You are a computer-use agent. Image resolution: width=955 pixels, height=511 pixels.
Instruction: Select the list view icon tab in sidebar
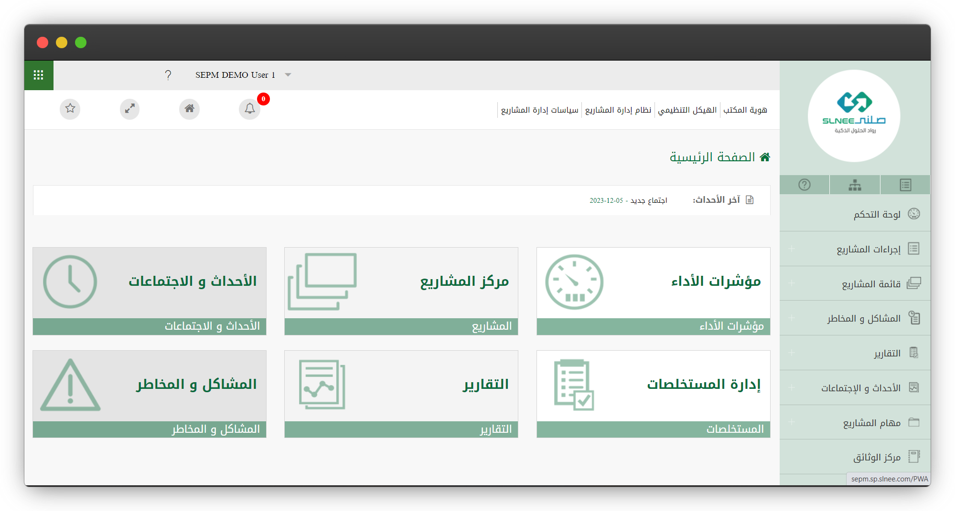tap(905, 185)
